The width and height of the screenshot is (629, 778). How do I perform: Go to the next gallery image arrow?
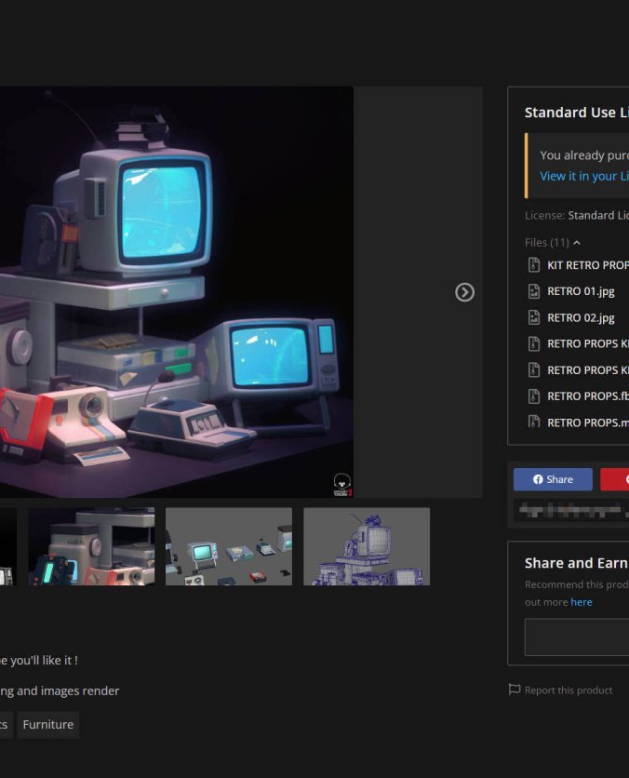464,292
